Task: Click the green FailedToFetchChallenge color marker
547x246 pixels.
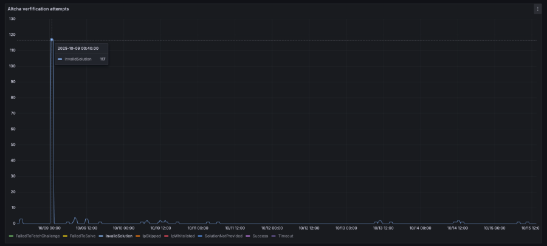Action: [11, 236]
